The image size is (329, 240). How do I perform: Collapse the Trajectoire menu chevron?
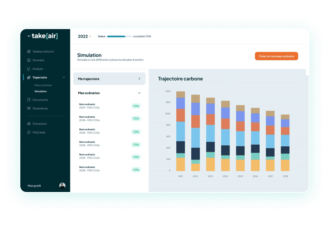coord(64,77)
